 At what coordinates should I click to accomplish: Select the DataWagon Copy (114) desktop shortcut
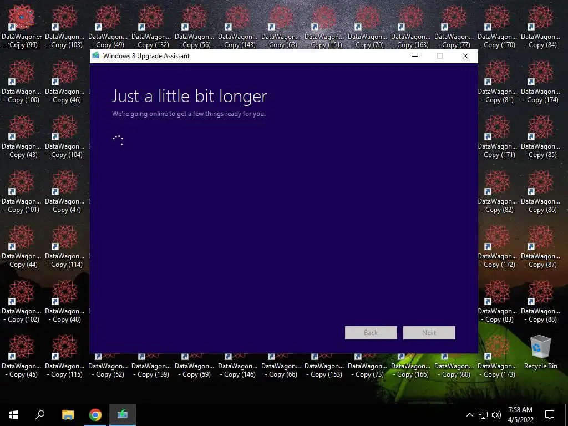pos(64,247)
